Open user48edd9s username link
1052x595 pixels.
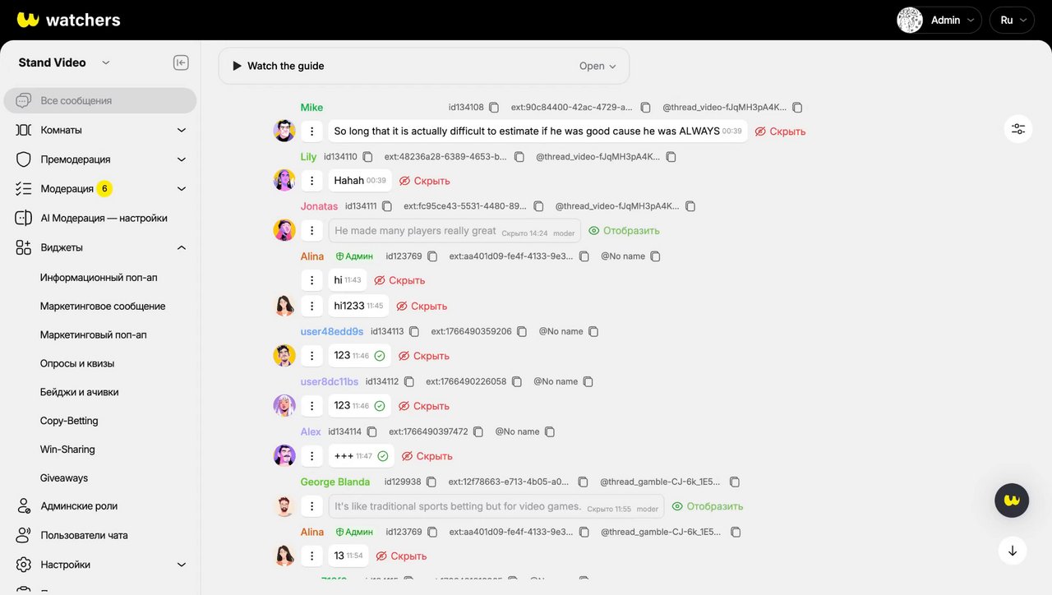tap(332, 332)
